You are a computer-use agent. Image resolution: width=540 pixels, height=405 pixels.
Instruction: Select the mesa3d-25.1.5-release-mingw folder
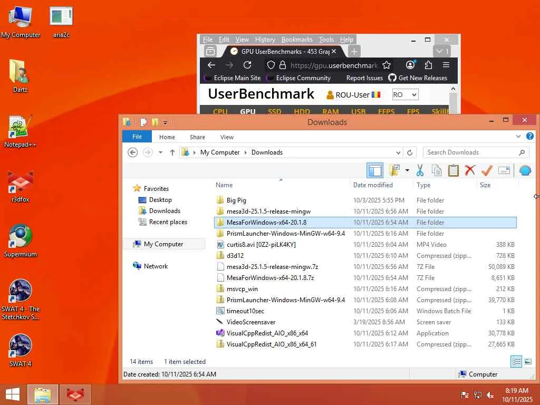pyautogui.click(x=365, y=211)
